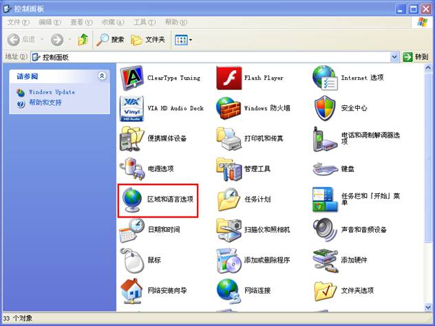Open 声音和音频设备 icon
The height and width of the screenshot is (326, 435).
[x=324, y=230]
